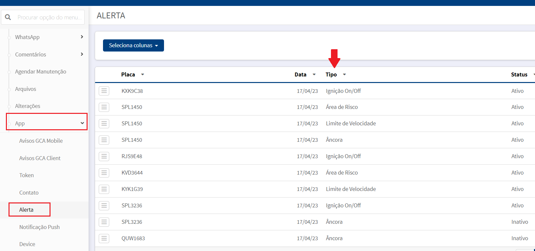This screenshot has height=251, width=535.
Task: Open Alterações menu item
Action: coord(28,106)
